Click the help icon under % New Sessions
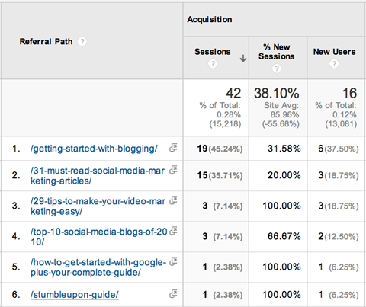This screenshot has height=307, width=366. click(x=277, y=69)
